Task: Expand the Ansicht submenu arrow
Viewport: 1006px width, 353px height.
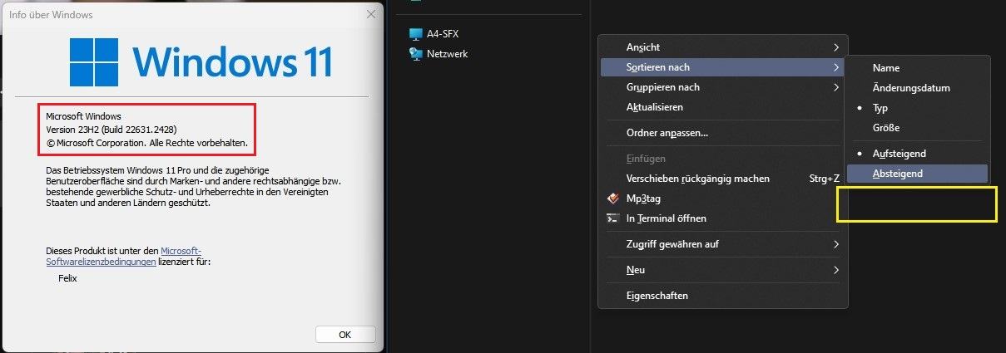Action: tap(835, 47)
